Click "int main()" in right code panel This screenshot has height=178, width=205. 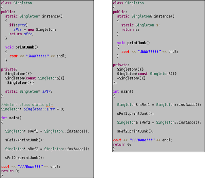click(123, 91)
